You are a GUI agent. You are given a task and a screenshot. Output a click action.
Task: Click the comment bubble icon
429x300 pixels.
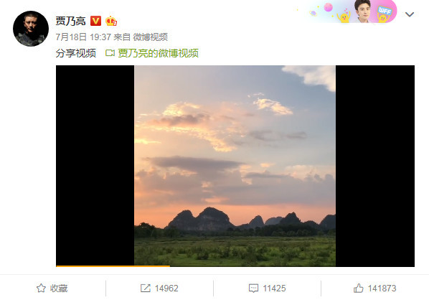tap(253, 289)
